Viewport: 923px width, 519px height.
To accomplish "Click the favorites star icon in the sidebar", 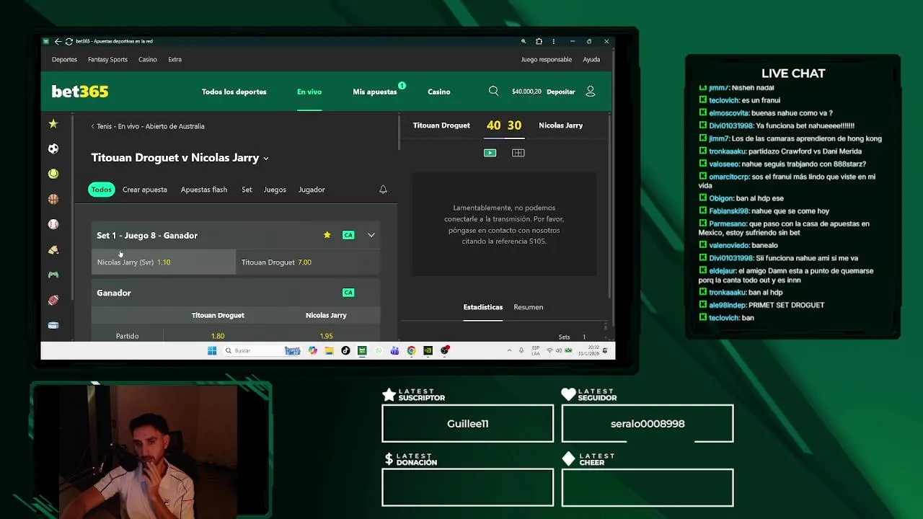I will coord(53,124).
